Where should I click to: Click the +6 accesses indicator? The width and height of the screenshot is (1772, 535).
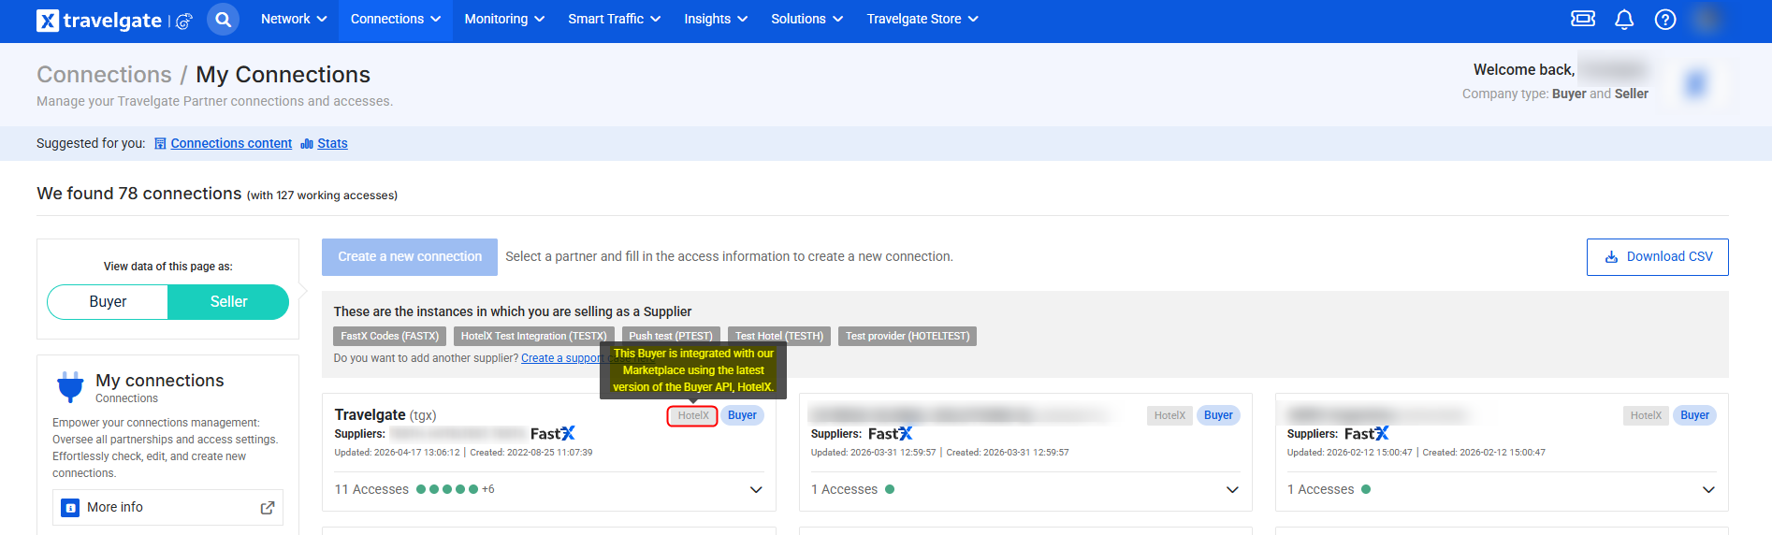pos(488,489)
